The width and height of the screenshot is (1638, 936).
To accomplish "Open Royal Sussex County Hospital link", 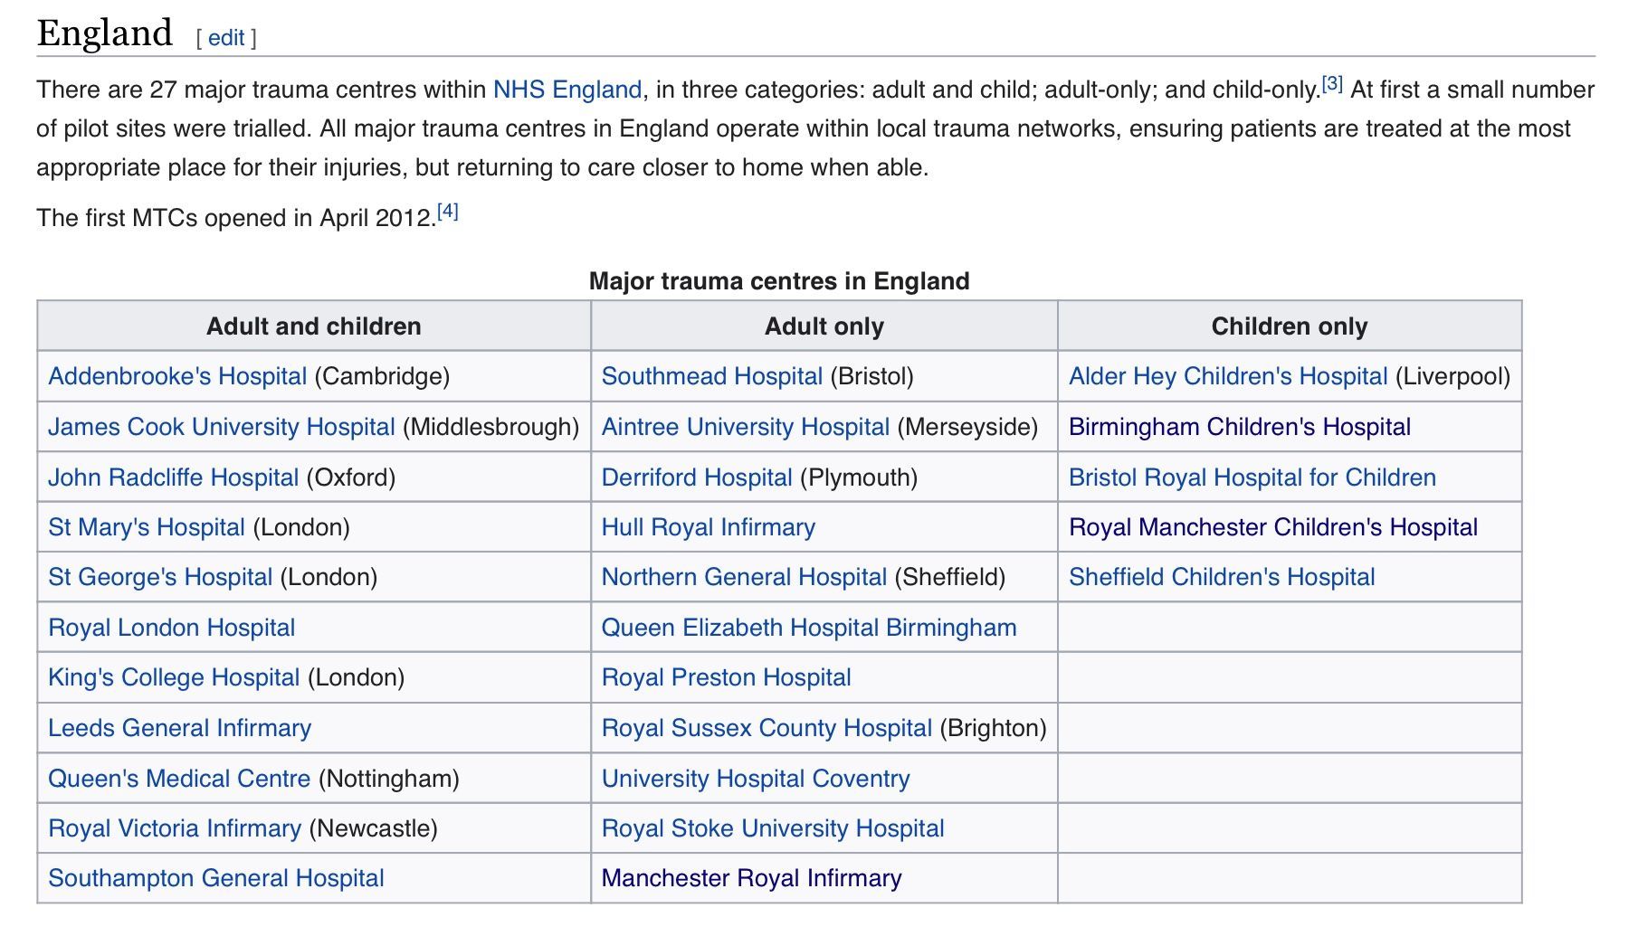I will (x=766, y=728).
